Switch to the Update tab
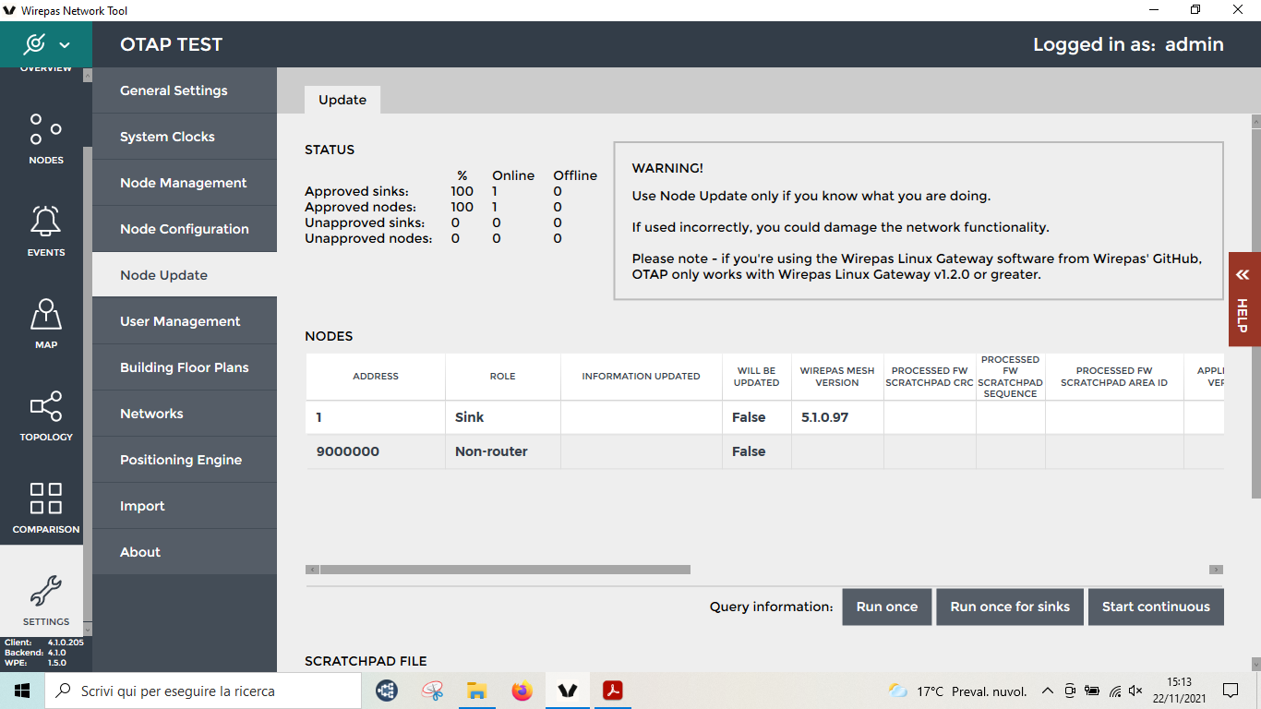The image size is (1261, 709). point(342,100)
